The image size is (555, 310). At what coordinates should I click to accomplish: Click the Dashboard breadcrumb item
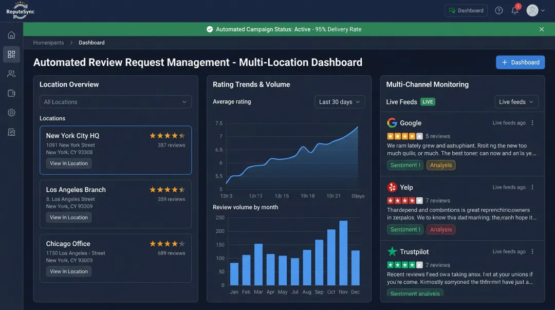[x=91, y=43]
